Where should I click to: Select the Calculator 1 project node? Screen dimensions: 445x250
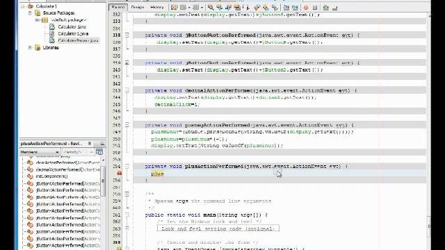click(x=47, y=6)
